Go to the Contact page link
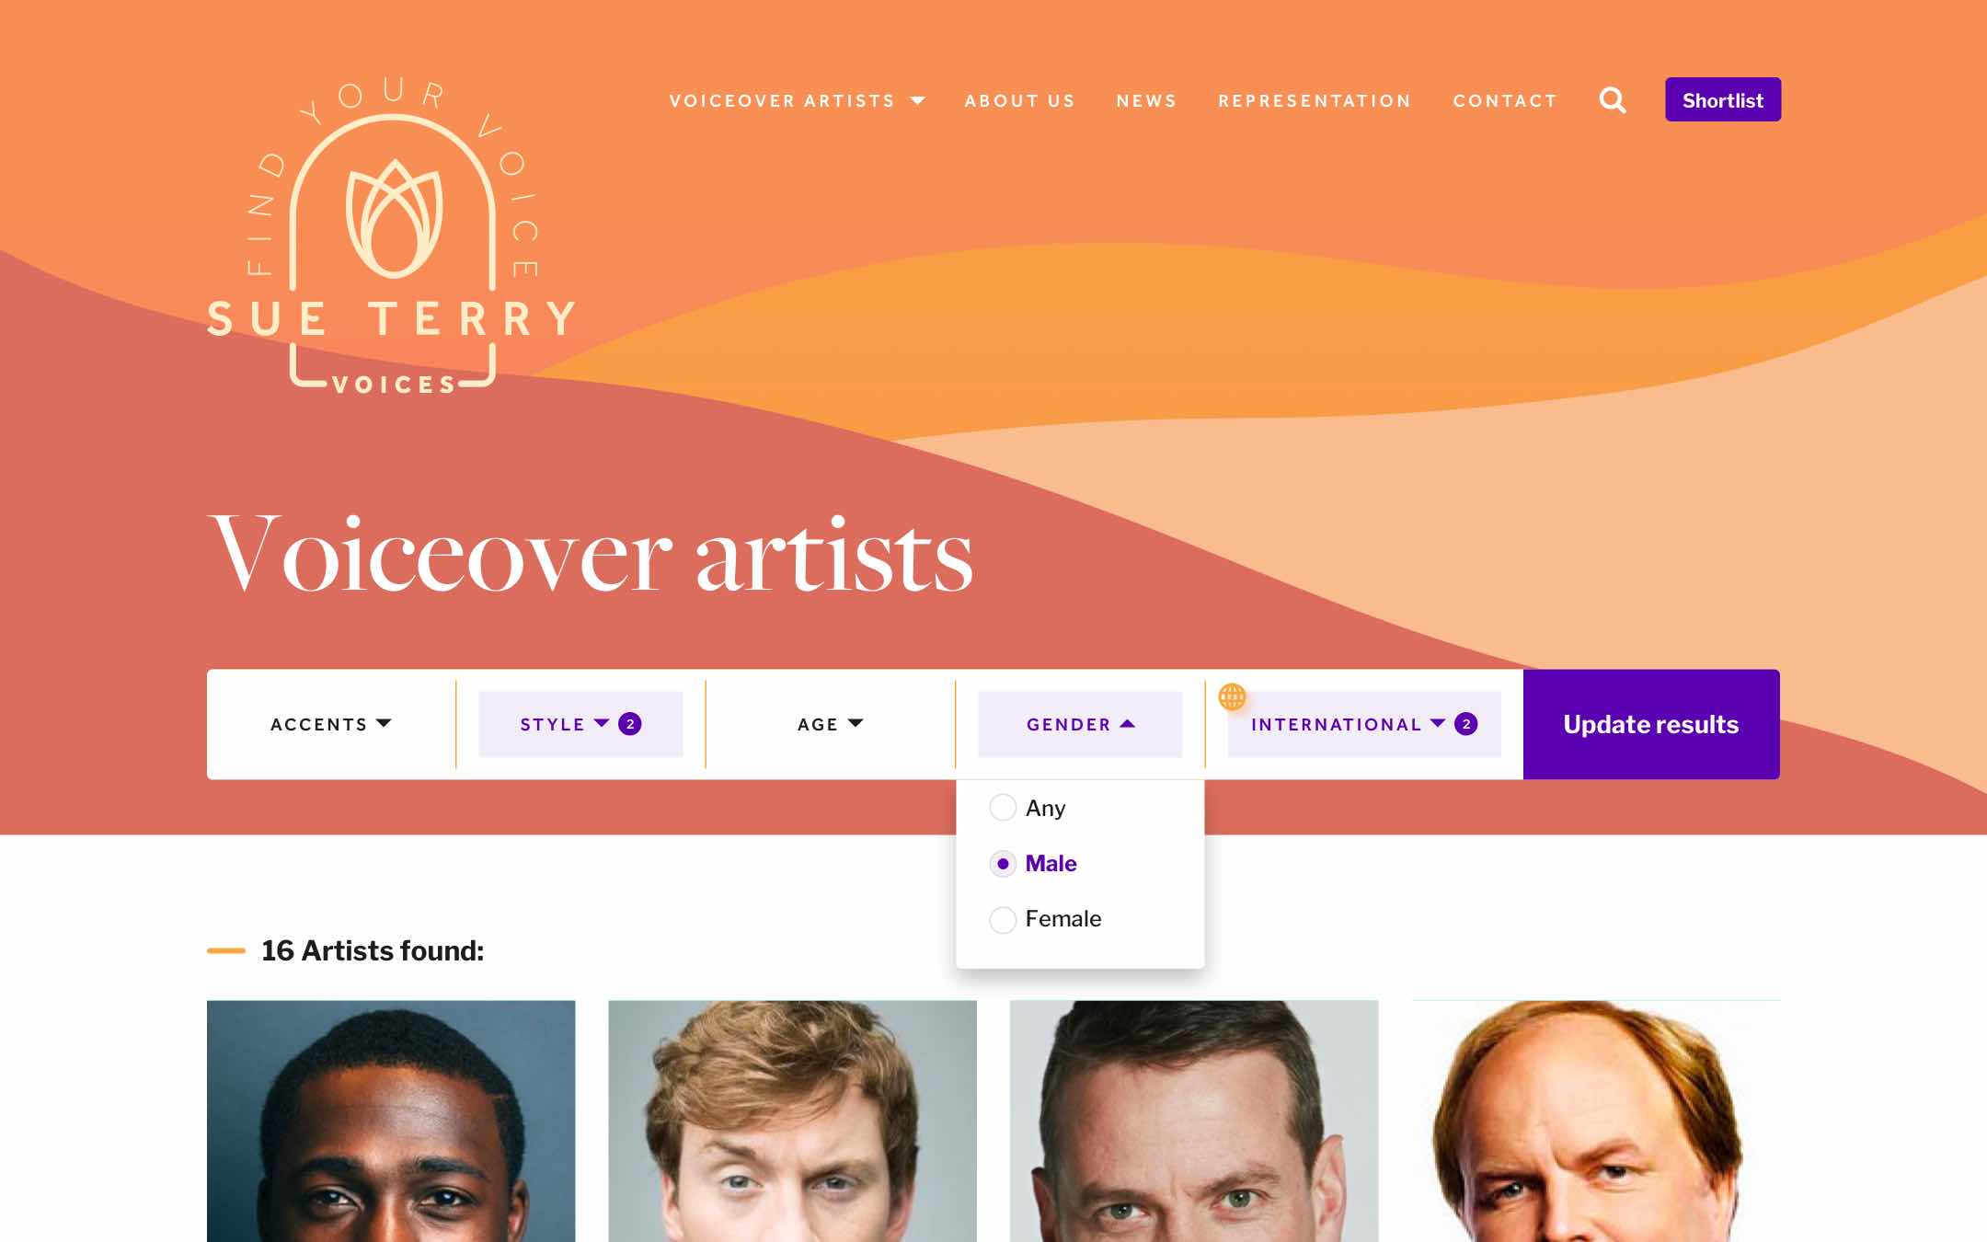 (1505, 100)
